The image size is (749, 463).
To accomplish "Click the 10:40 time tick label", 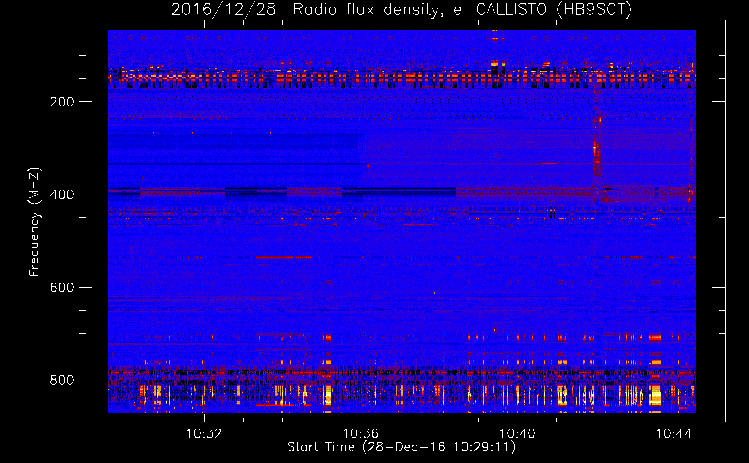I will (x=517, y=434).
